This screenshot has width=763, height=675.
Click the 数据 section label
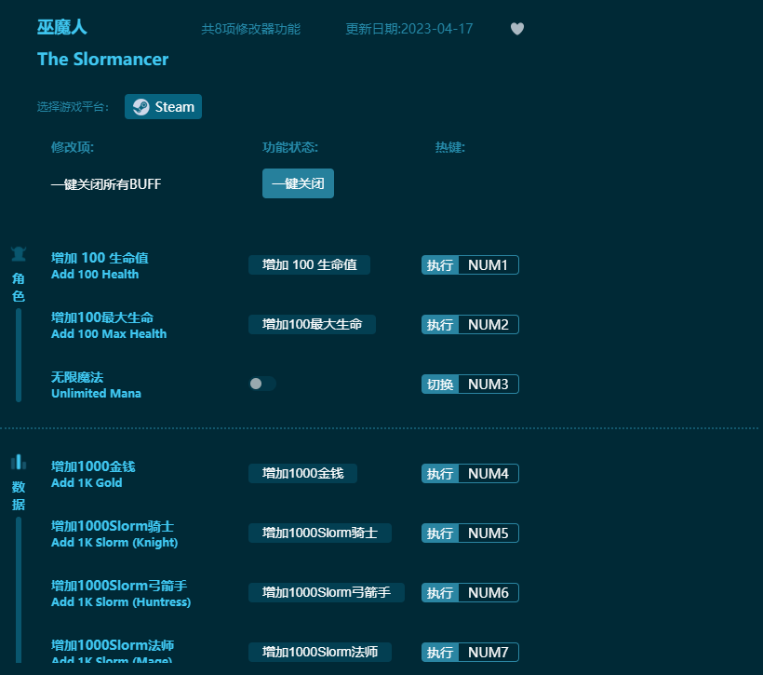pos(19,495)
